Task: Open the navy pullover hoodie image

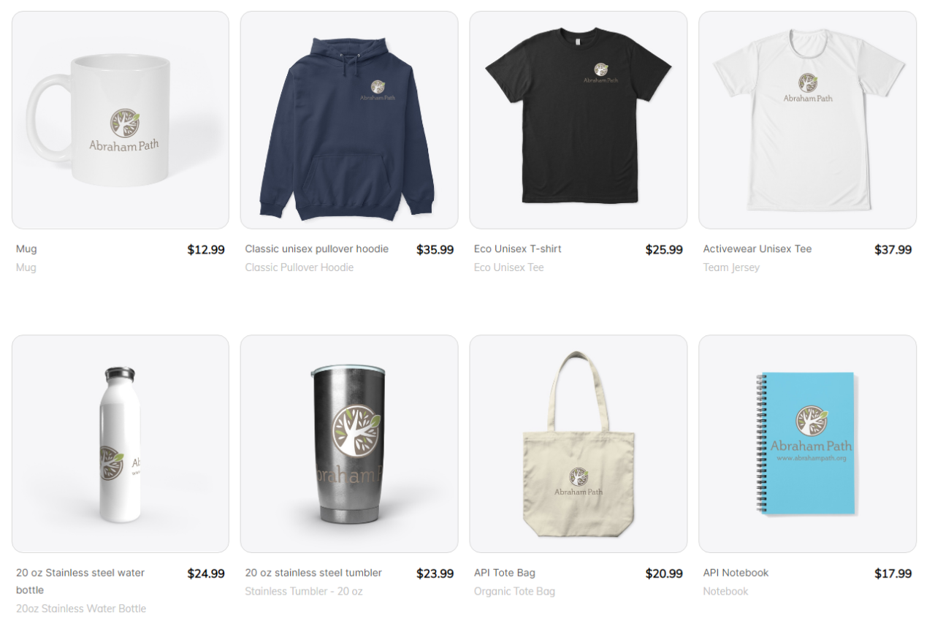Action: (349, 120)
